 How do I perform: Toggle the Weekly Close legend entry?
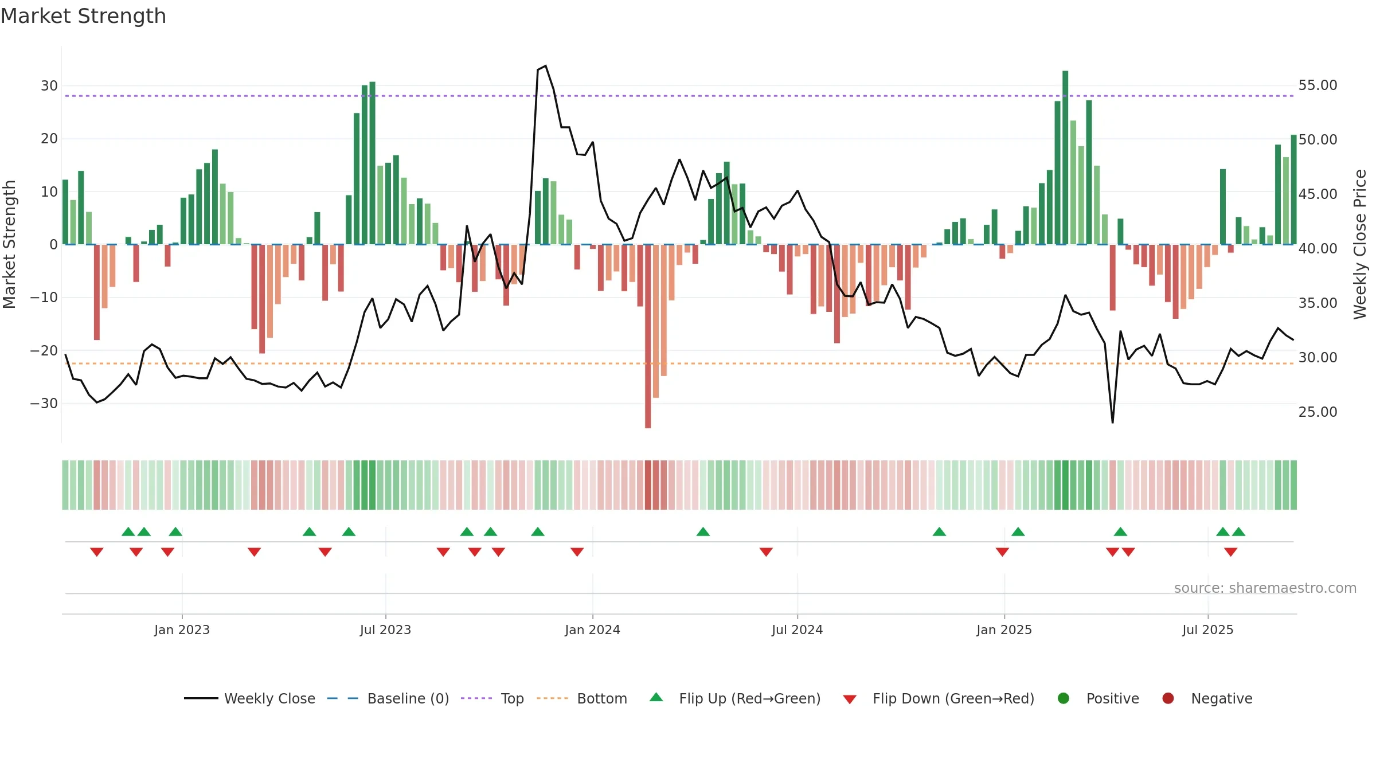[250, 698]
